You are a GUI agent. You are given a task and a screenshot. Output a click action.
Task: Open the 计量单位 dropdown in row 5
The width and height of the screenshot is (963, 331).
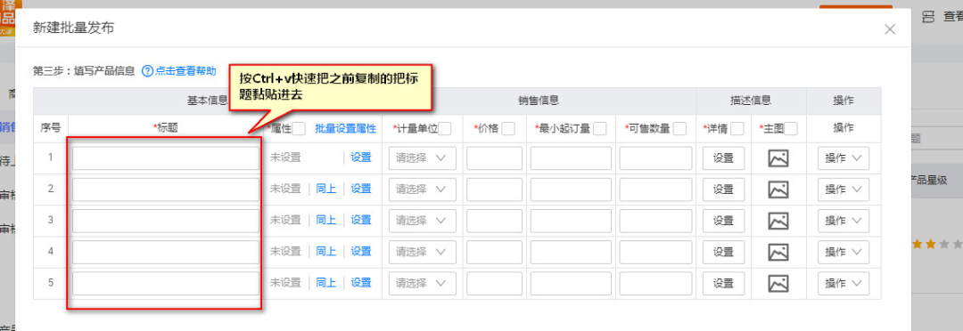pos(422,283)
